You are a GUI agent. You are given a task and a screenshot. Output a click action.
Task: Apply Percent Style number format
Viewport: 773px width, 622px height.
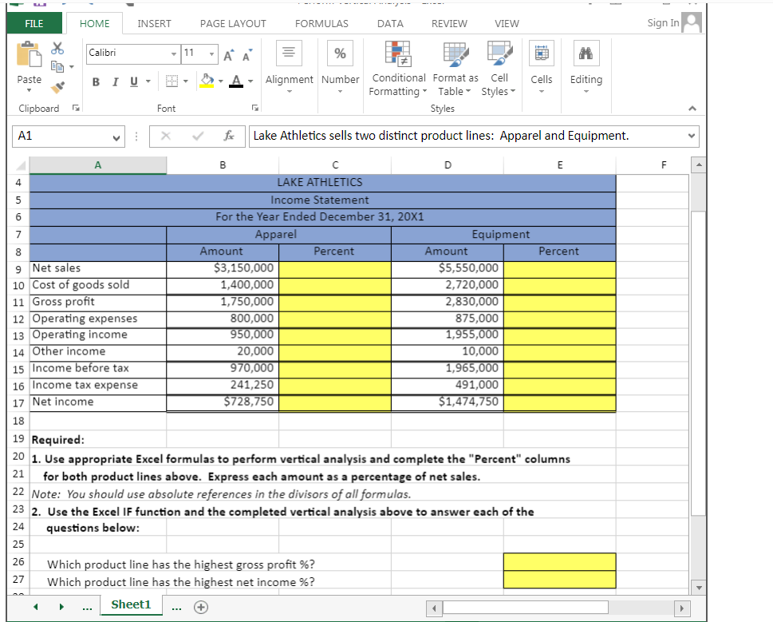click(340, 53)
